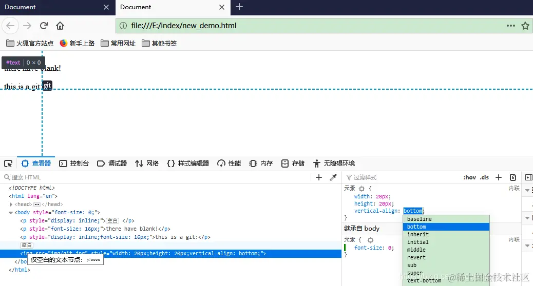Select the 'there have blank!' paragraph node

pyautogui.click(x=95, y=229)
